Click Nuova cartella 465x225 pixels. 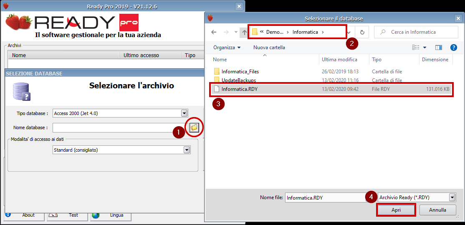click(x=269, y=47)
